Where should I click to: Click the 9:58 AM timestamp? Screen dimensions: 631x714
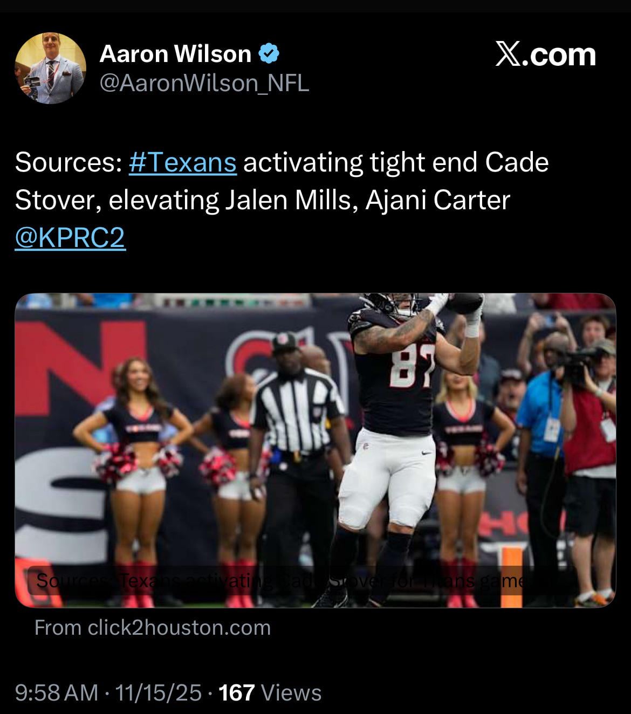pyautogui.click(x=57, y=692)
